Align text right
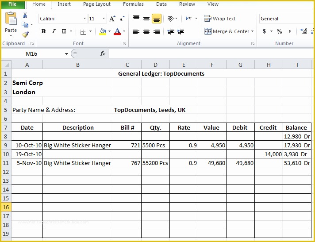Image resolution: width=315 pixels, height=242 pixels. 157,31
